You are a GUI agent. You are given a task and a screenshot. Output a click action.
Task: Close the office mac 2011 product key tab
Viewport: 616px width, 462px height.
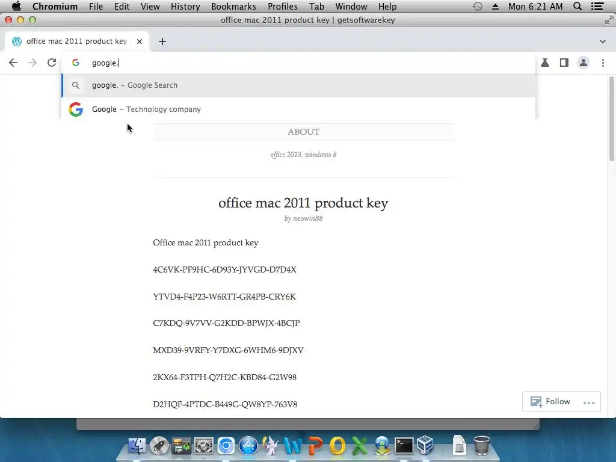click(x=140, y=42)
